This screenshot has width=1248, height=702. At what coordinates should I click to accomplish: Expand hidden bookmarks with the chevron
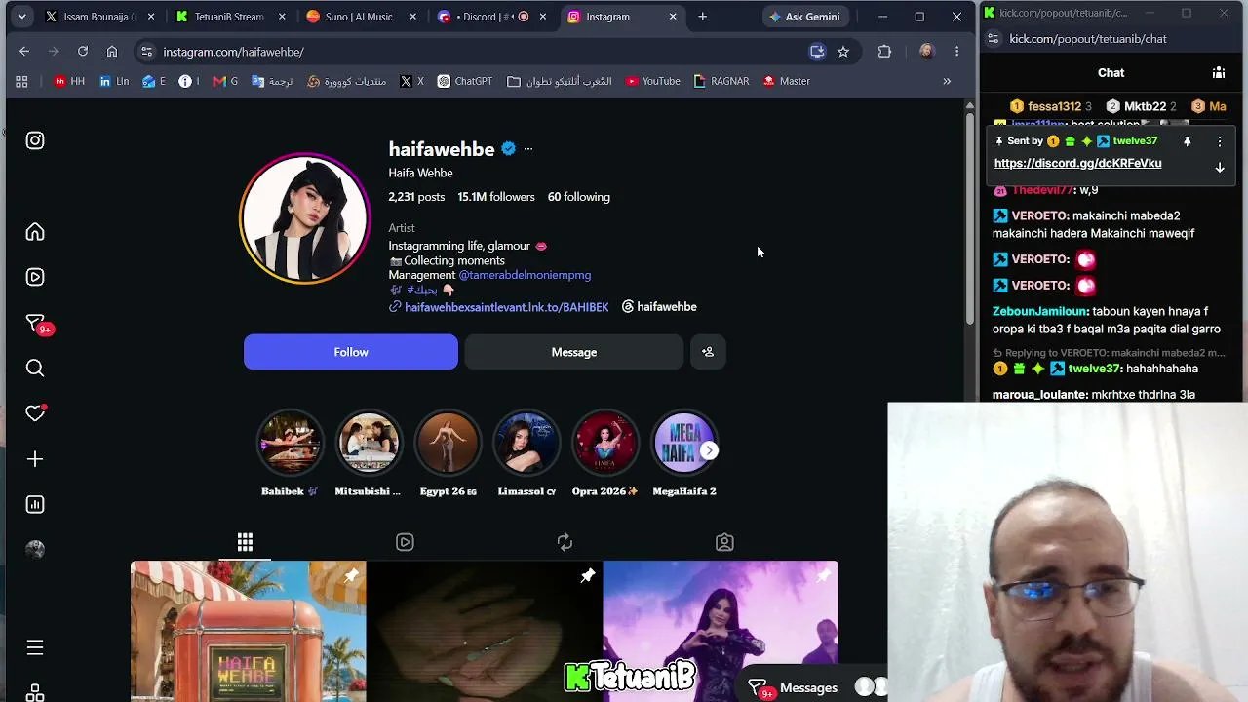(x=947, y=81)
